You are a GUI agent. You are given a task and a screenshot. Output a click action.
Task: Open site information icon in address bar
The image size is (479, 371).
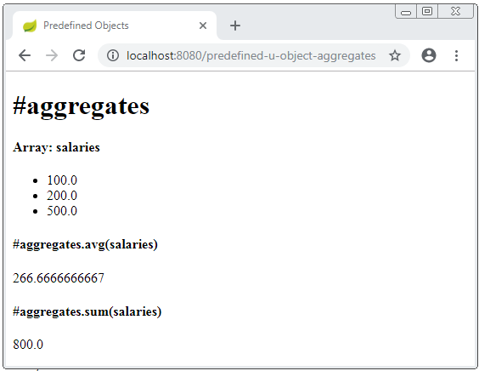tap(113, 55)
